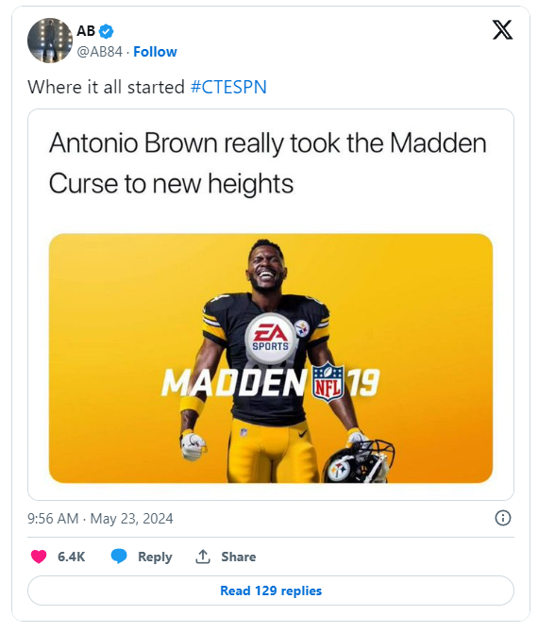
Task: Click the heart like icon
Action: click(x=39, y=557)
